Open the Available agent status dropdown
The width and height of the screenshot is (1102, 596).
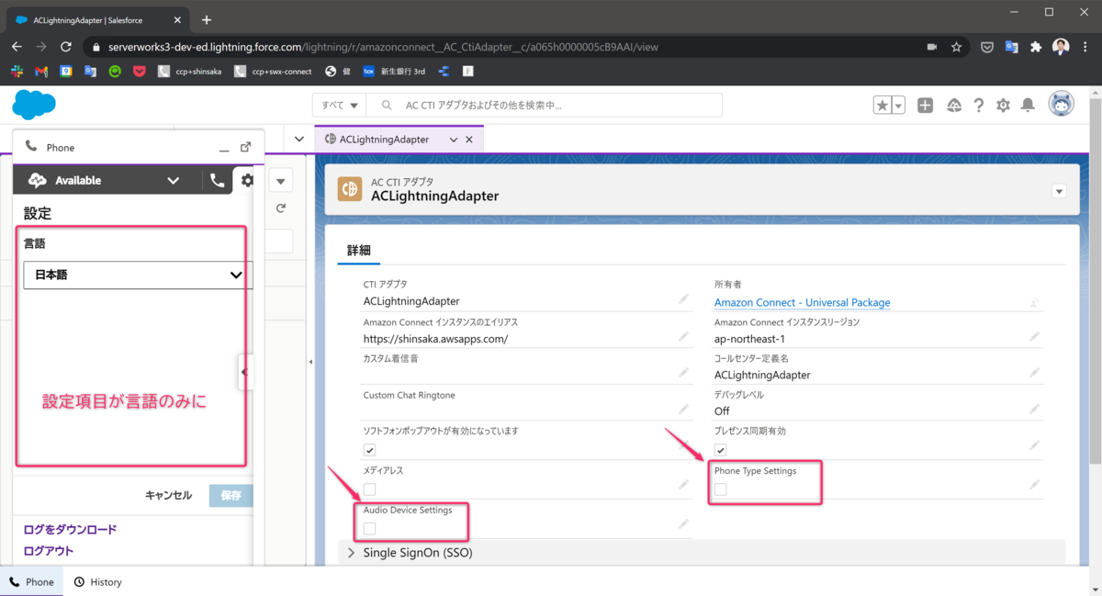click(x=173, y=181)
